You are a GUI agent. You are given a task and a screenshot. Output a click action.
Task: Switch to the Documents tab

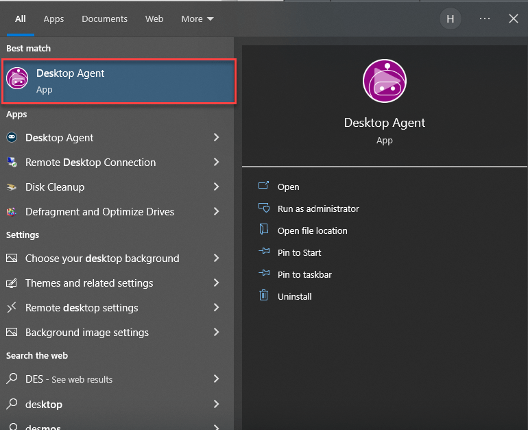click(x=104, y=19)
